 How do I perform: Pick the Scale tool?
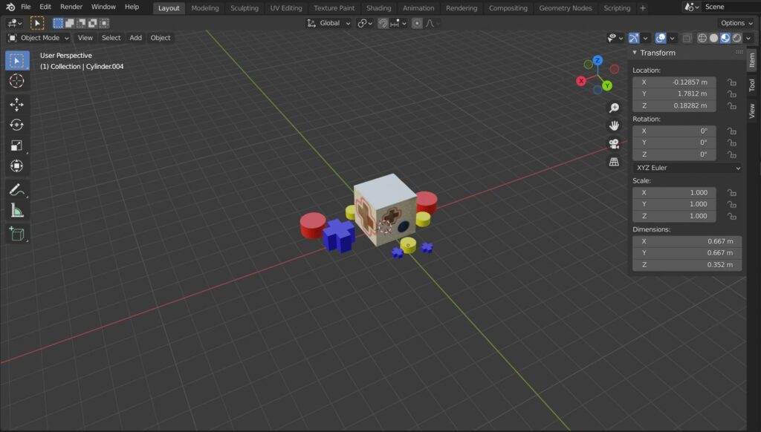pyautogui.click(x=17, y=145)
